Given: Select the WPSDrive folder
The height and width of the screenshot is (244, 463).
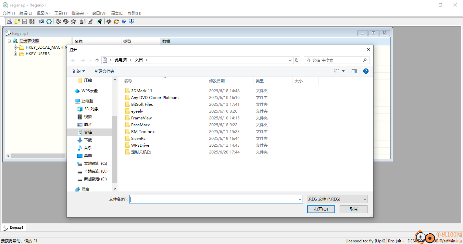Looking at the screenshot, I should [x=137, y=145].
